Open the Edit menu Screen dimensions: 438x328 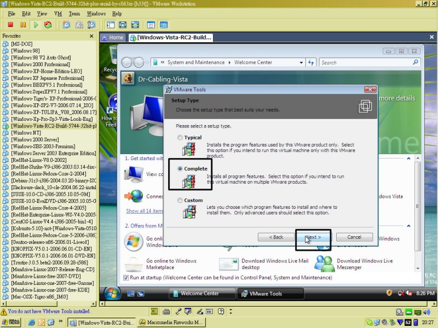[26, 14]
